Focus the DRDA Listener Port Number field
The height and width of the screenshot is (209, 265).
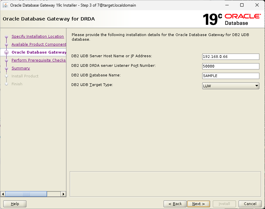[231, 66]
